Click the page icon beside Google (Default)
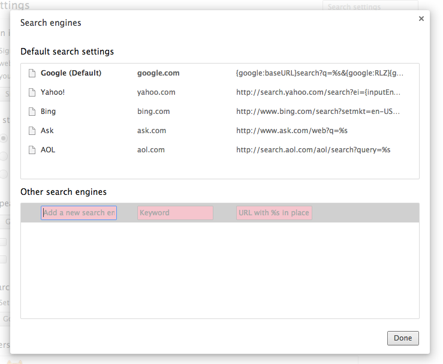 tap(32, 73)
